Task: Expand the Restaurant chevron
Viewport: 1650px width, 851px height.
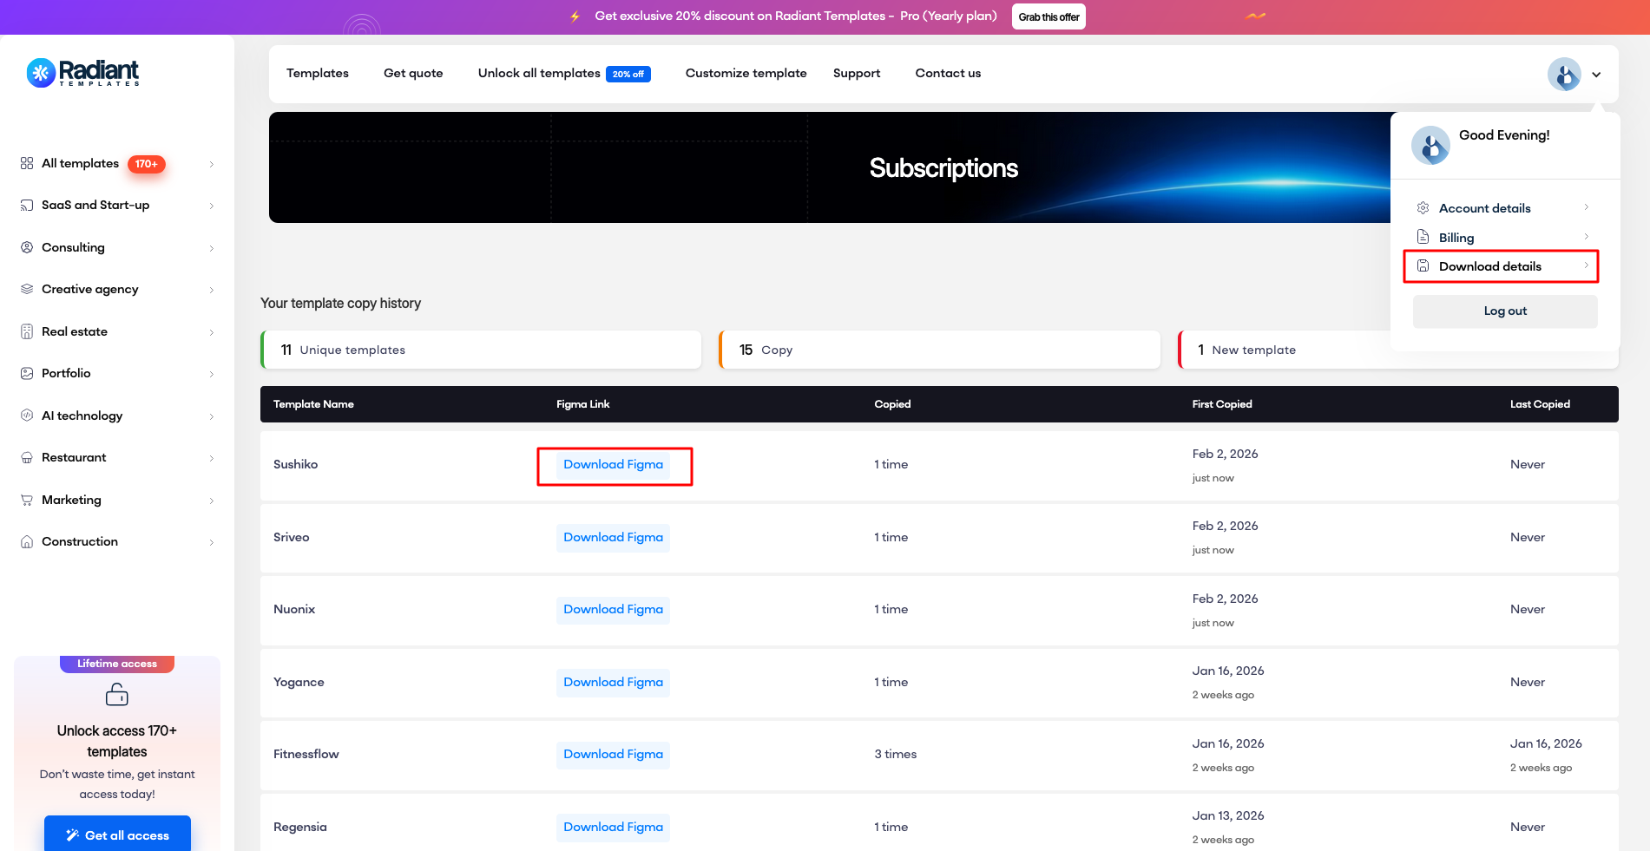Action: pos(211,458)
